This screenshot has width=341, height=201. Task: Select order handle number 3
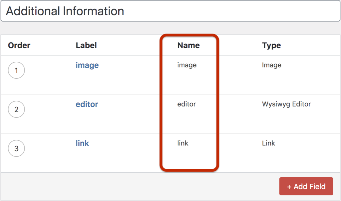click(x=16, y=148)
